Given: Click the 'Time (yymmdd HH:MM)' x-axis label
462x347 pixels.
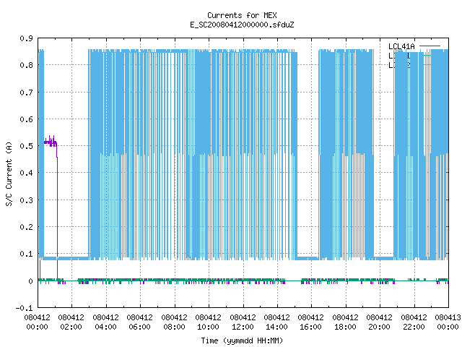Looking at the screenshot, I should pos(242,340).
